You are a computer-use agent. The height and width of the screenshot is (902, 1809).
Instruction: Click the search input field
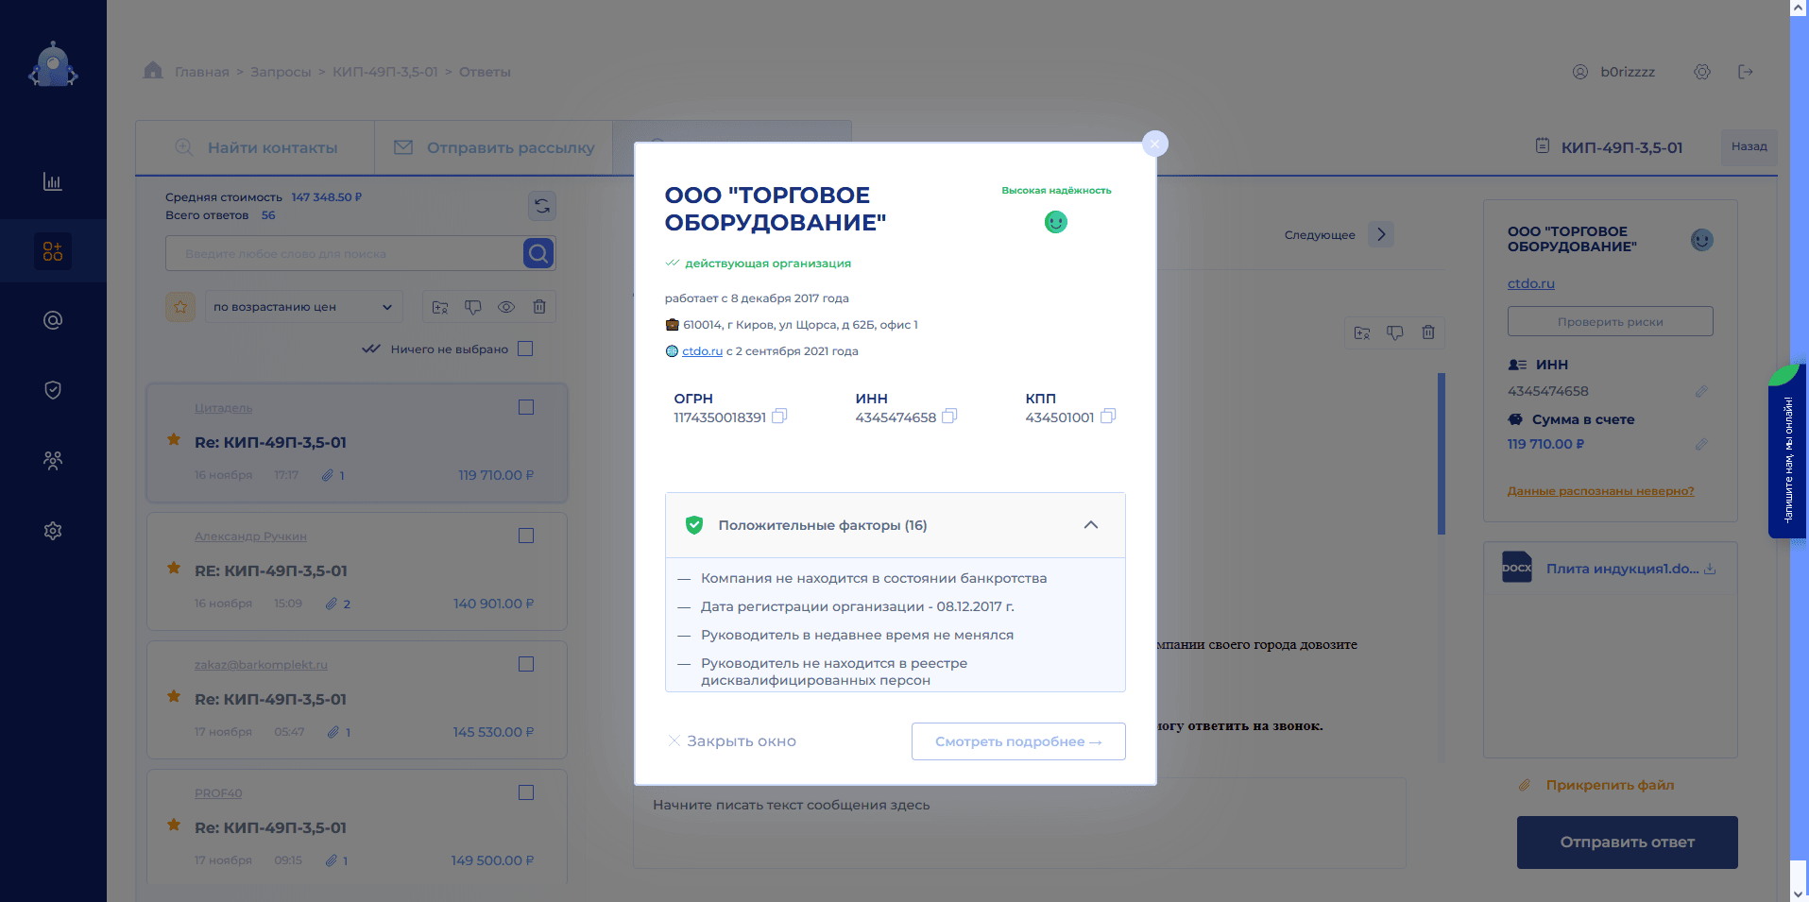point(345,254)
